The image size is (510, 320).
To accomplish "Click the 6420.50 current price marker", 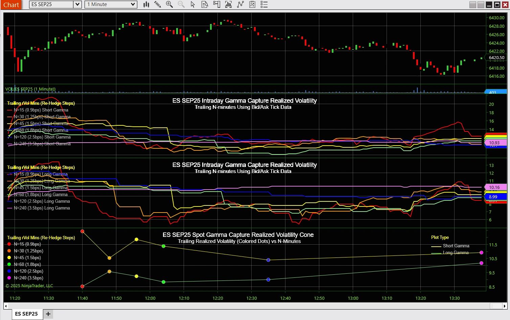I will tap(496, 58).
